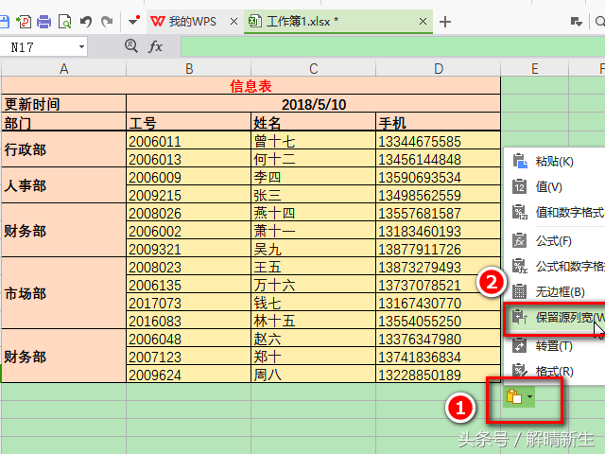Click the name cell 何十二
Screen dimensions: 605x454
(x=313, y=159)
